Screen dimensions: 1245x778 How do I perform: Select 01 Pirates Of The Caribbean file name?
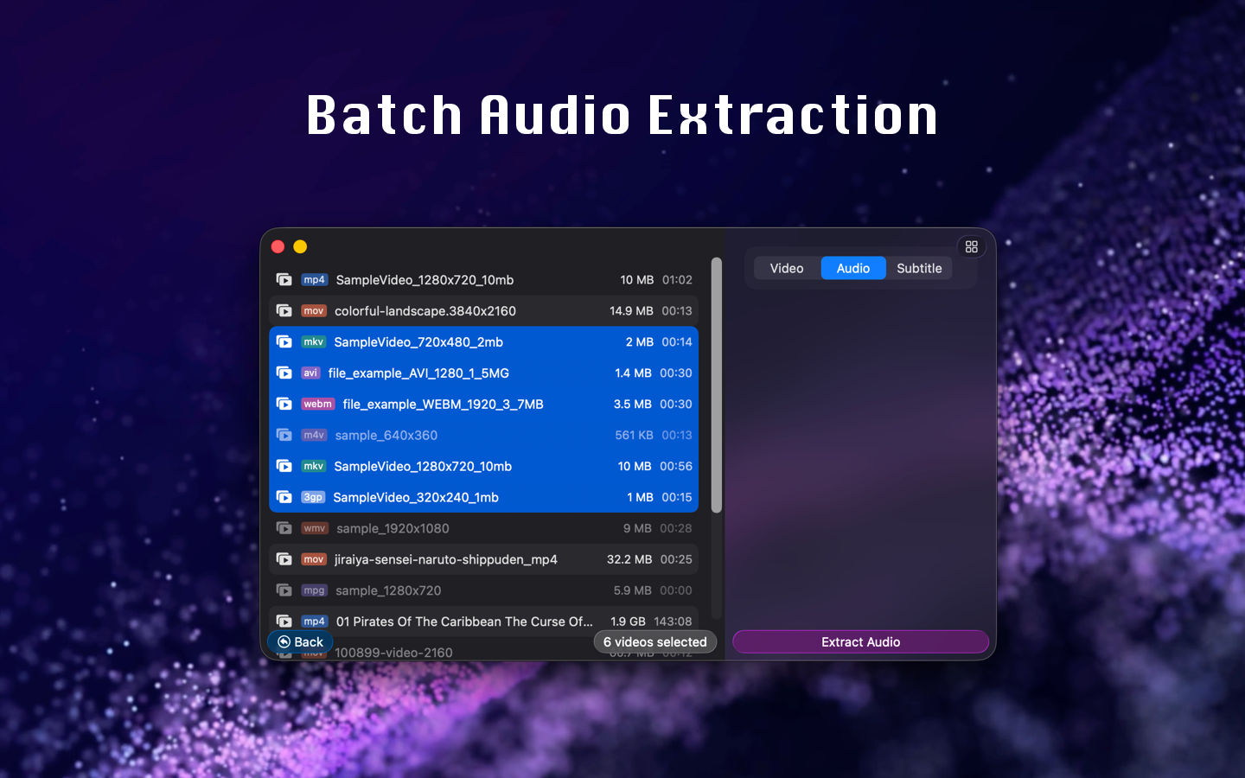(x=464, y=622)
